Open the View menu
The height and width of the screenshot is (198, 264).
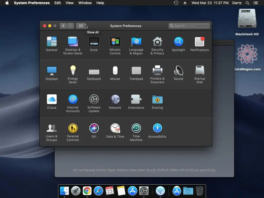tap(70, 3)
